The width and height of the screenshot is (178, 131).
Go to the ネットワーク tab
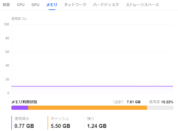(x=75, y=5)
